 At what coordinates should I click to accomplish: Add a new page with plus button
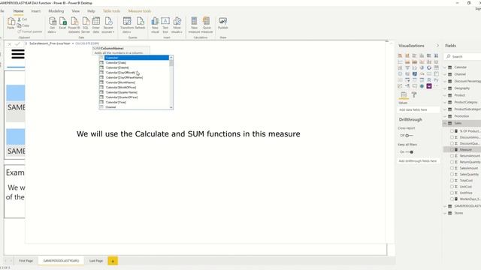113,261
